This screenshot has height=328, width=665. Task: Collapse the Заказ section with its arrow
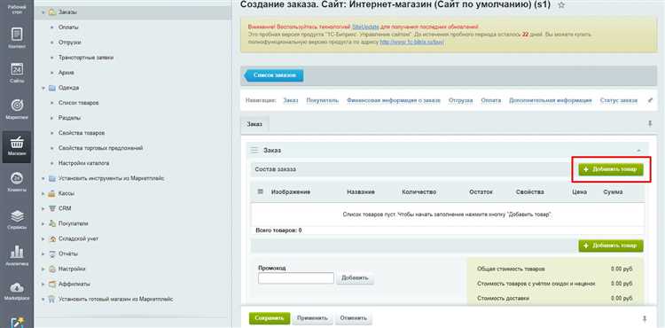(x=638, y=151)
